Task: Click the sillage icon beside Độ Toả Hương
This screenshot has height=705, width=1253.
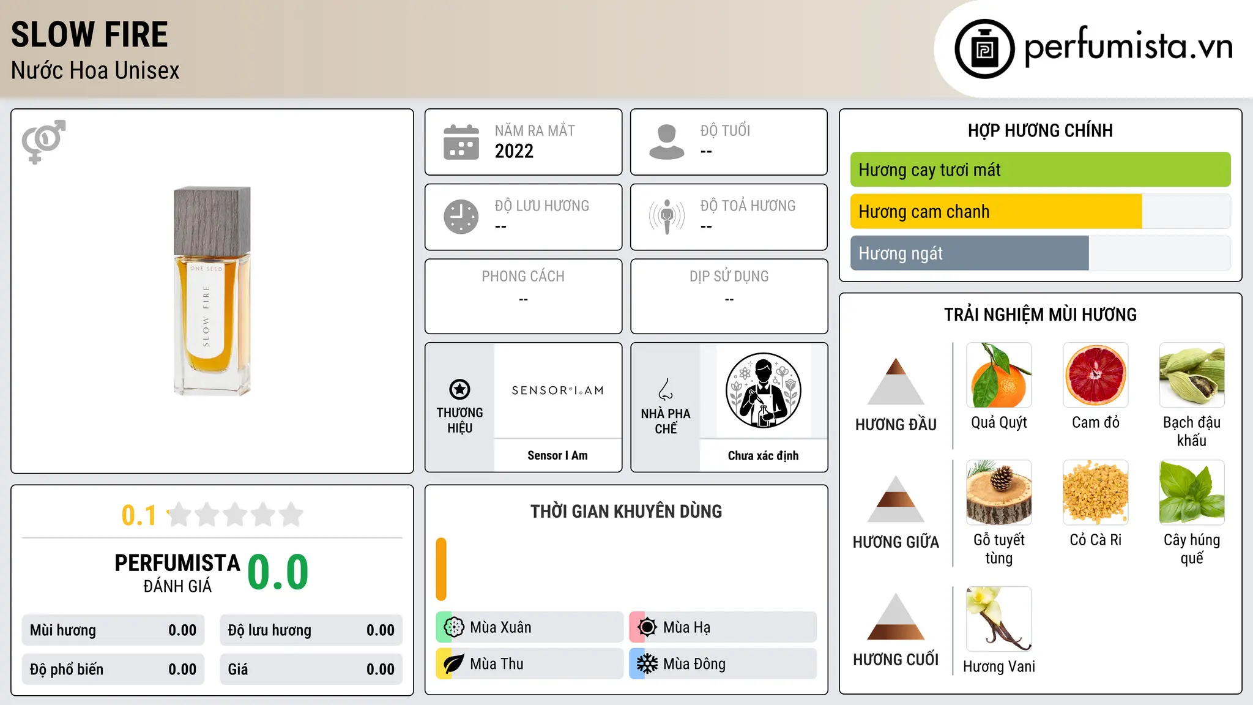Action: (x=666, y=217)
